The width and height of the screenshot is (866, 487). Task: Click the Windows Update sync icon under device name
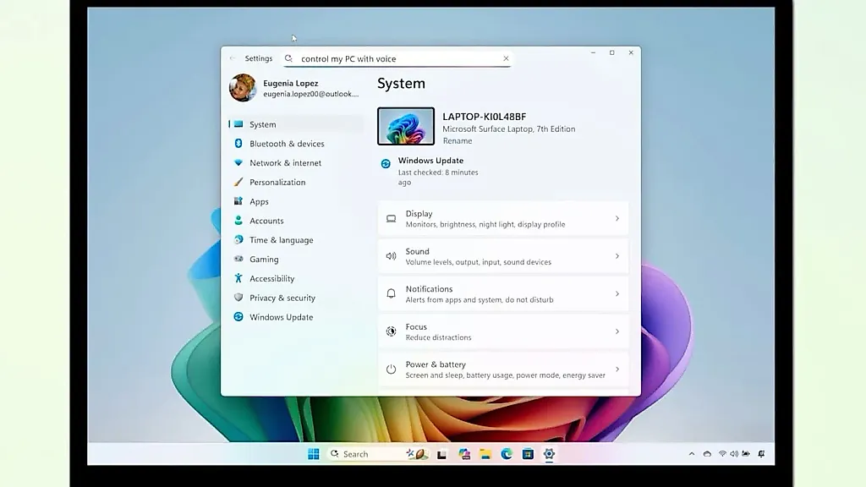[x=386, y=163]
